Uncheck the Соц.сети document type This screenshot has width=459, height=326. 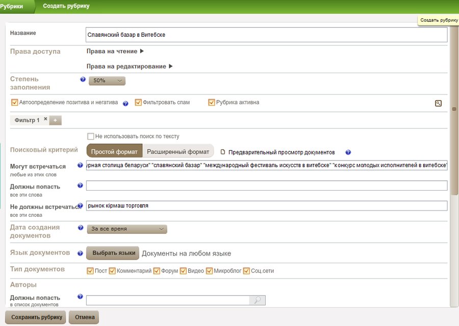click(246, 271)
